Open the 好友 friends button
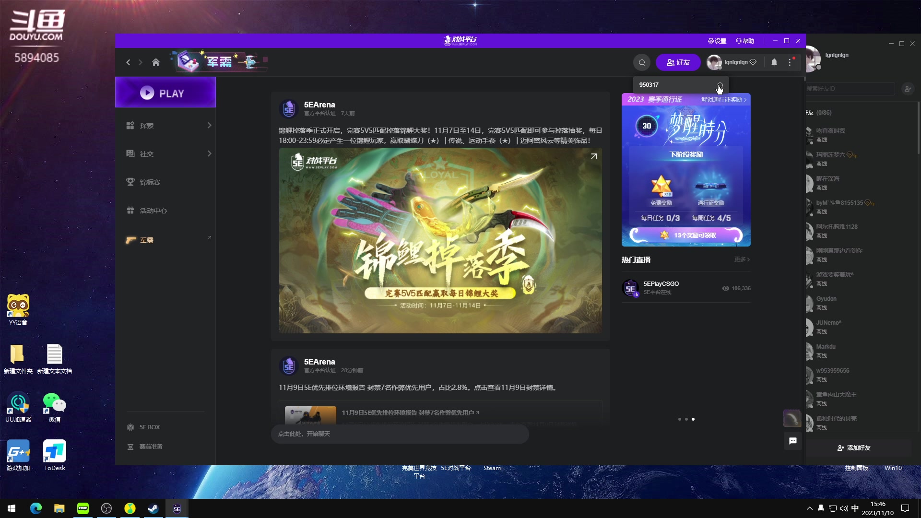Image resolution: width=921 pixels, height=518 pixels. click(678, 62)
